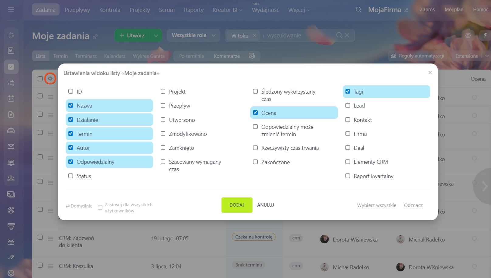Select the Kalendarz view tab

(115, 56)
